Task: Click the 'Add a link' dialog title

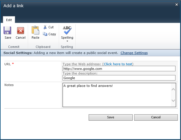Action: (14, 6)
